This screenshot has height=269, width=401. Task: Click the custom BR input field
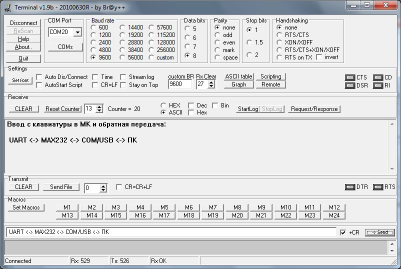click(x=180, y=84)
